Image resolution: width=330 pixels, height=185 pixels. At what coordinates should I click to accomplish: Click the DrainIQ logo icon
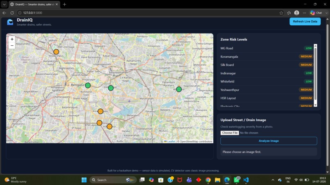(x=10, y=22)
